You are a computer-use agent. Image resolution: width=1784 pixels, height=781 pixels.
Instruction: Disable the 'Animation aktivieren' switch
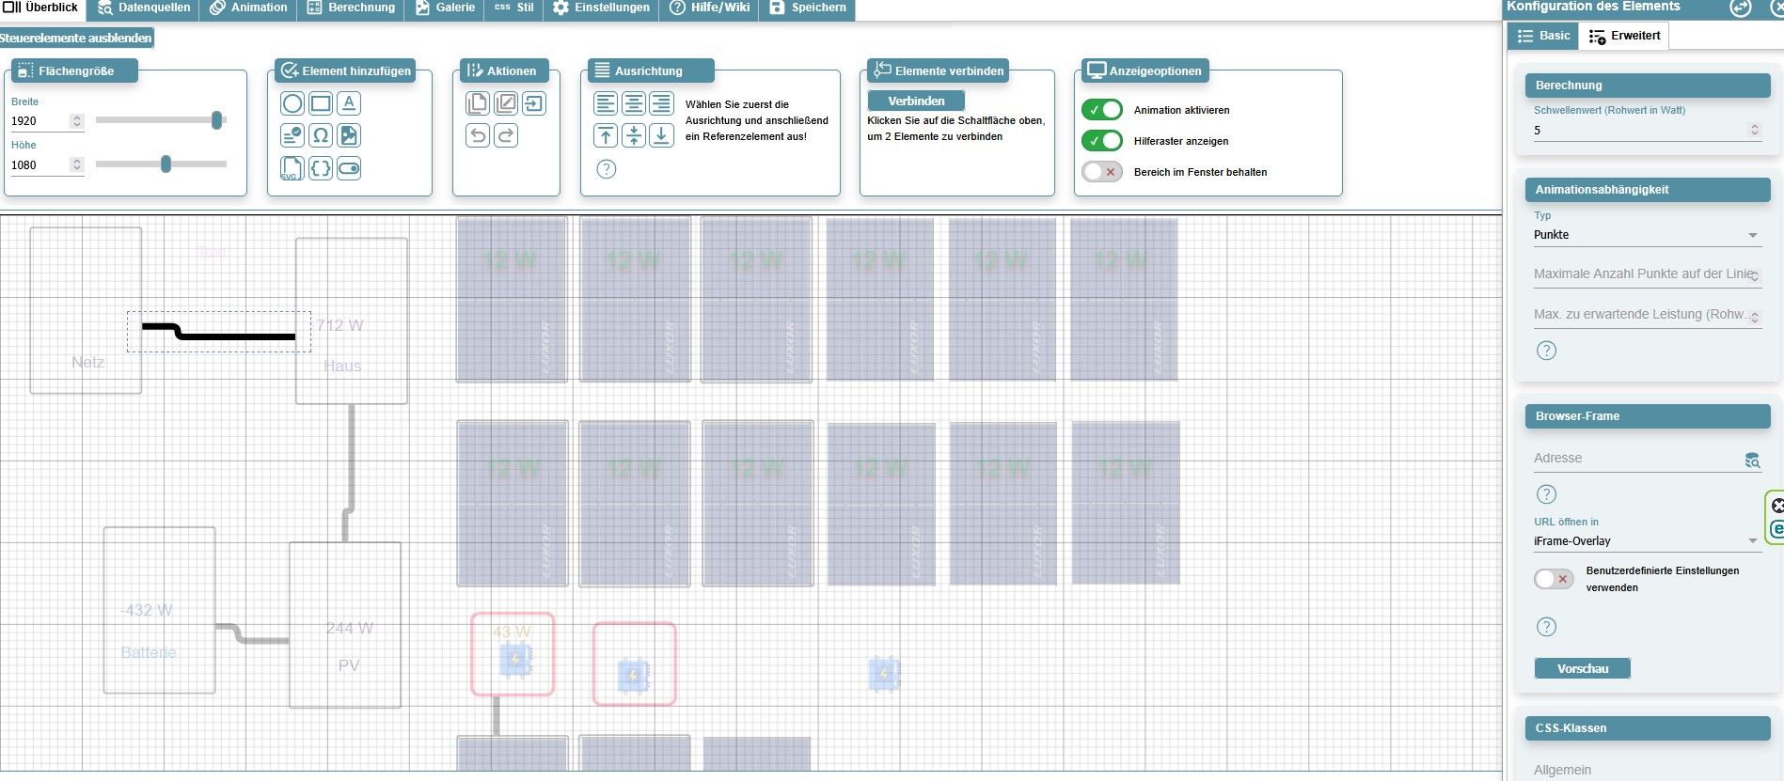(x=1101, y=110)
